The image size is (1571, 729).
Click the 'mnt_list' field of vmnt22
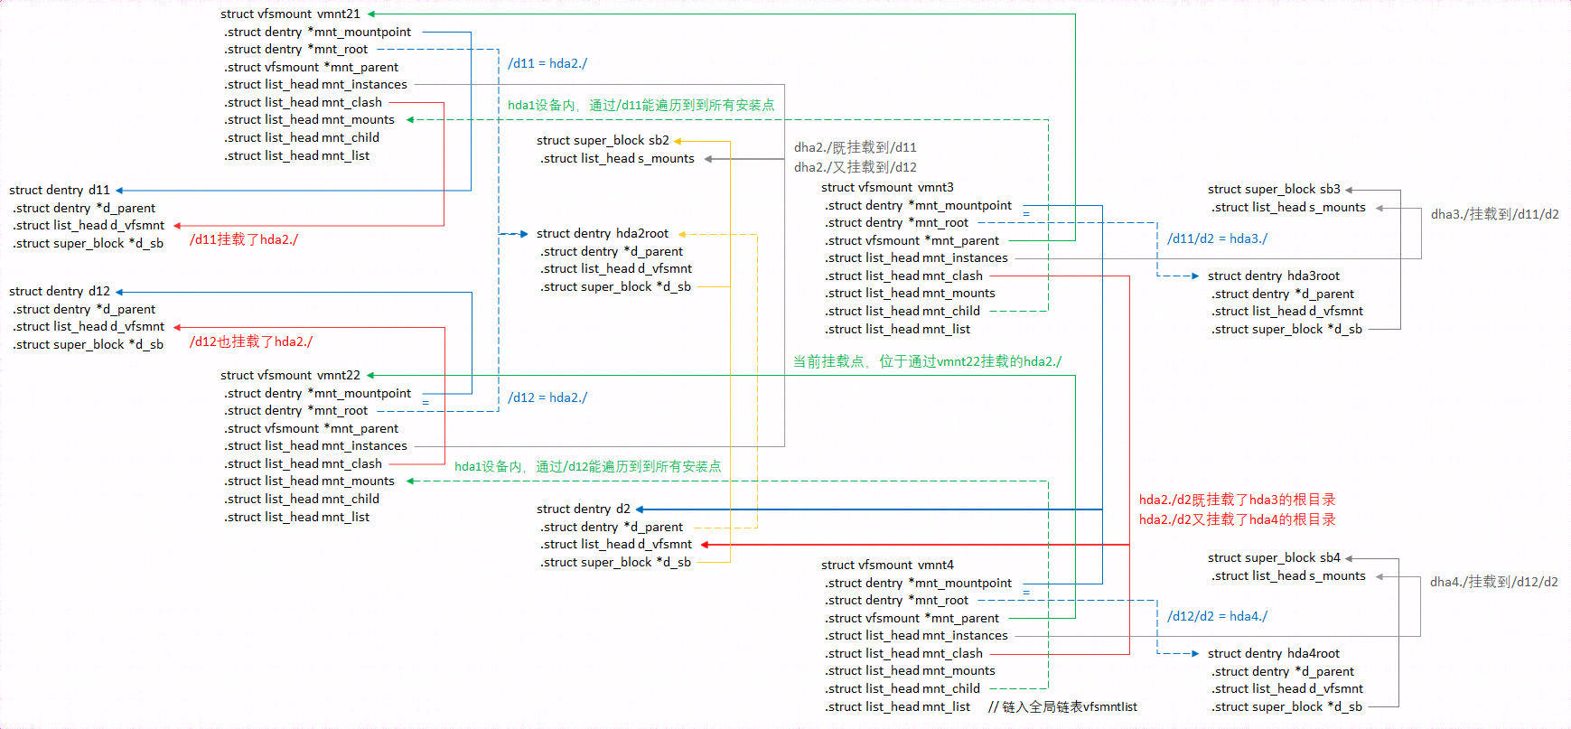(297, 517)
